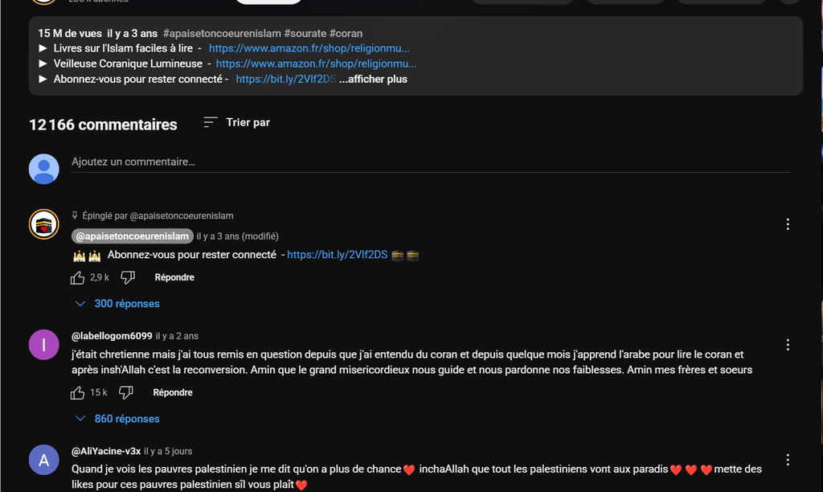
Task: Open three-dot menu on @labellogom6099 comment
Action: 788,345
